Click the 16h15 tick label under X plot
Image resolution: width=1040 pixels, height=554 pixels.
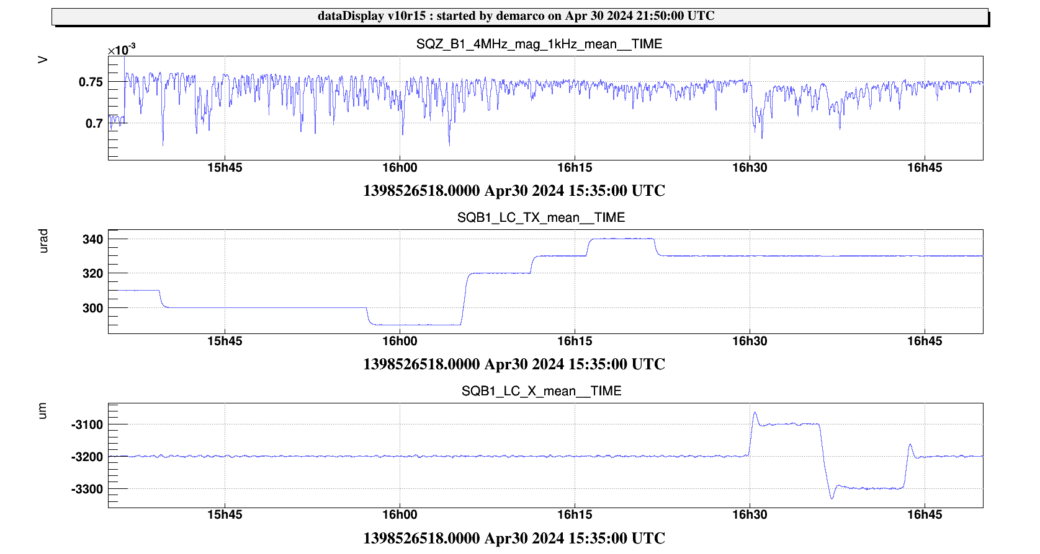tap(575, 515)
